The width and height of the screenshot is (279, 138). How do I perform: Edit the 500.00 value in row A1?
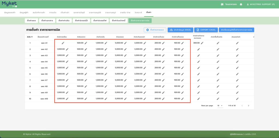tap(86, 43)
